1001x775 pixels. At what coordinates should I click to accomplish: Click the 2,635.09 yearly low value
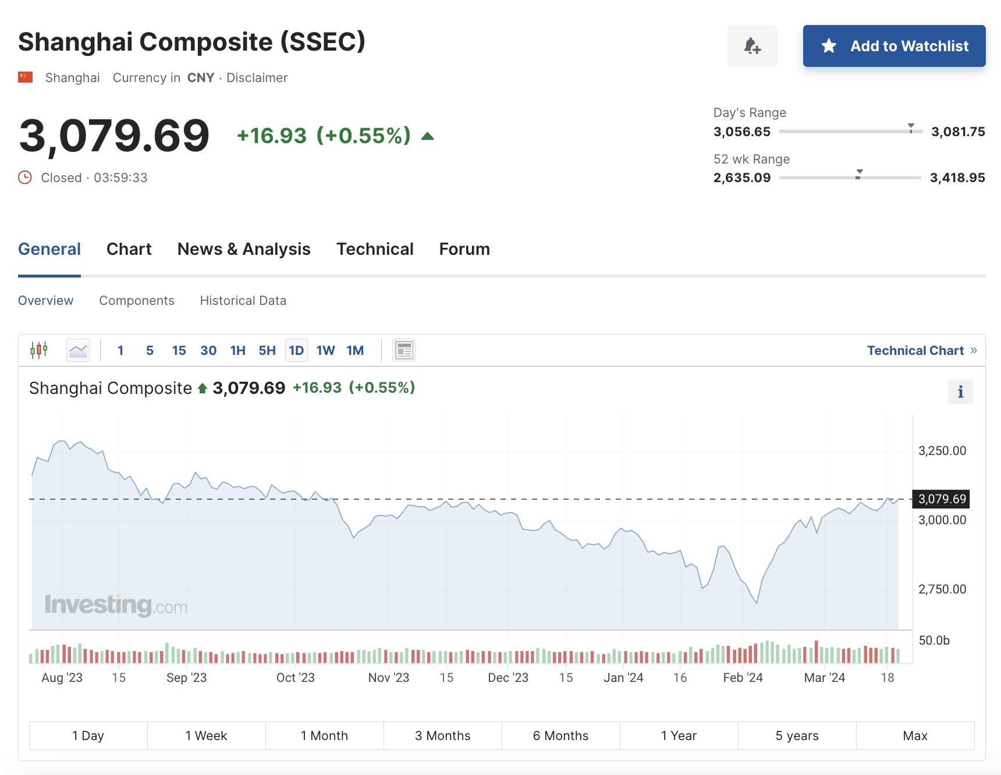point(742,177)
